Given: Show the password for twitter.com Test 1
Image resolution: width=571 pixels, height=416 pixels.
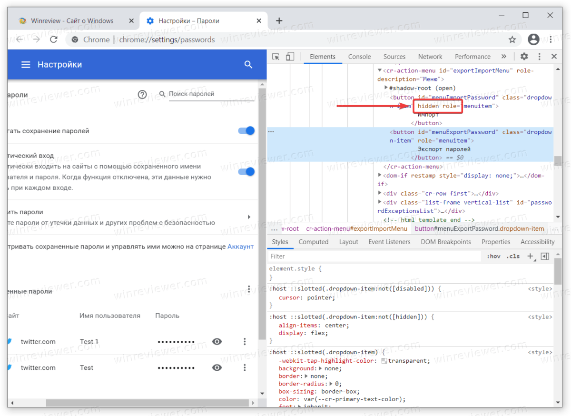Looking at the screenshot, I should [x=217, y=341].
